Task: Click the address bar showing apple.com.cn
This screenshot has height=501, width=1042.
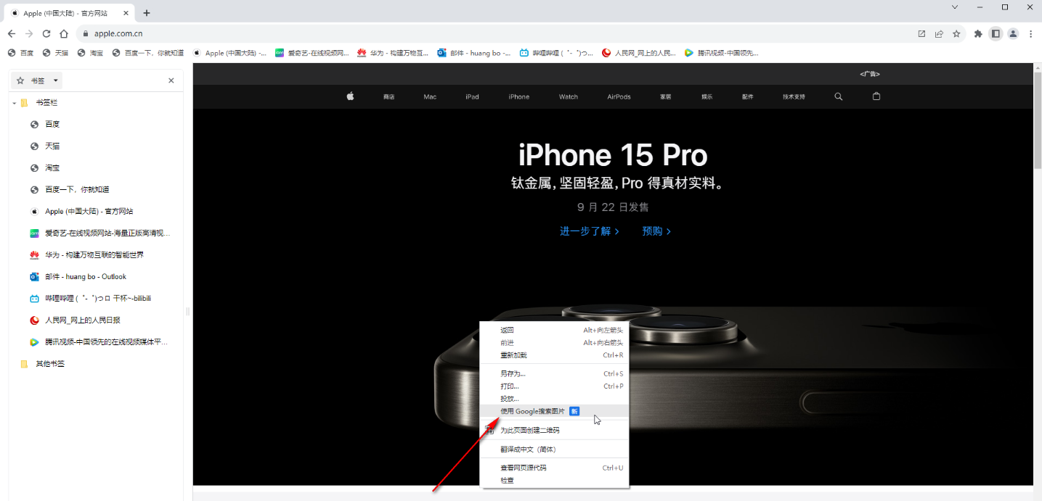Action: point(494,33)
